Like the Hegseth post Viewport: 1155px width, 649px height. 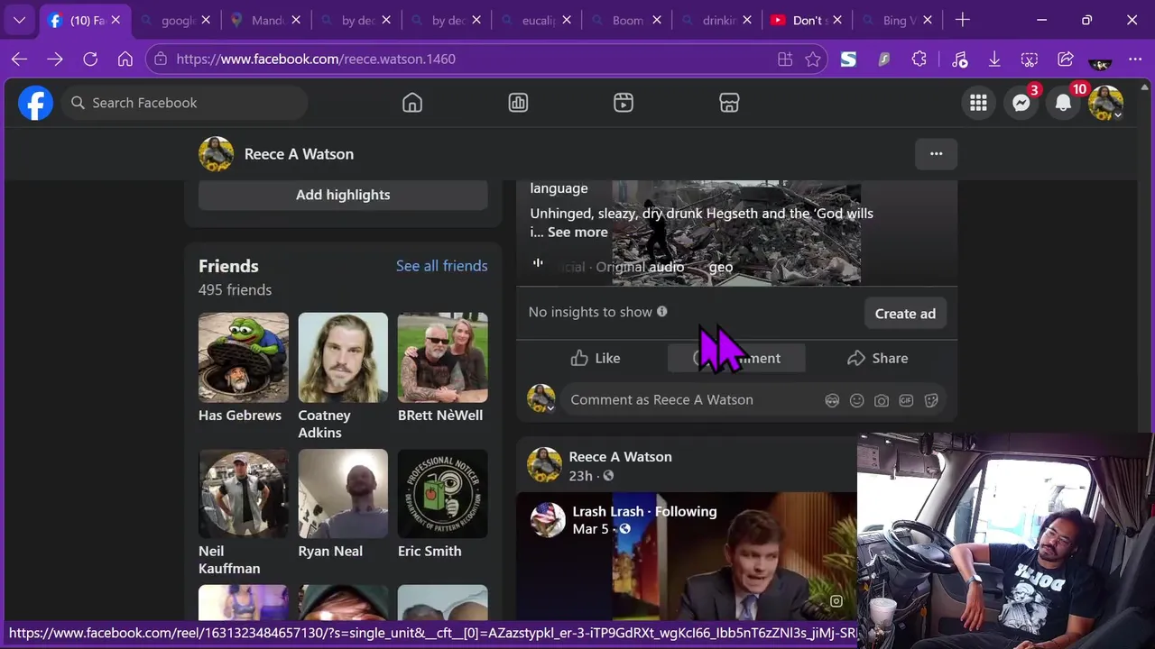596,358
